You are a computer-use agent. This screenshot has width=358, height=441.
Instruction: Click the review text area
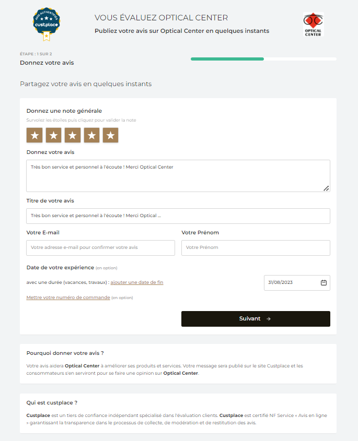tap(178, 175)
